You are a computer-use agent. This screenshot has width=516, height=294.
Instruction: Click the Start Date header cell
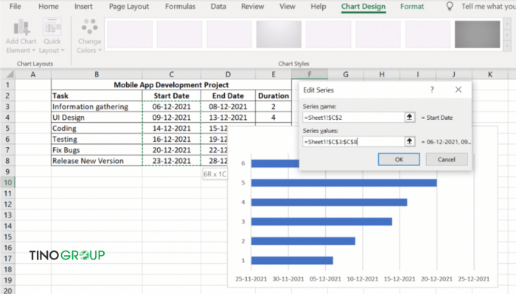click(x=171, y=96)
